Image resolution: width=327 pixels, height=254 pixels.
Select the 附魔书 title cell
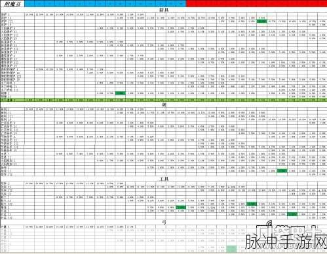12,4
